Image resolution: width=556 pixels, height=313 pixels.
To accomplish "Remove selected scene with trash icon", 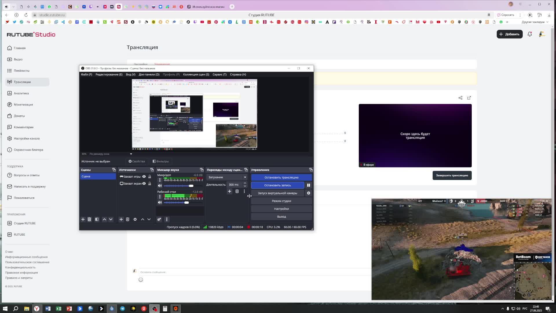I will point(89,219).
